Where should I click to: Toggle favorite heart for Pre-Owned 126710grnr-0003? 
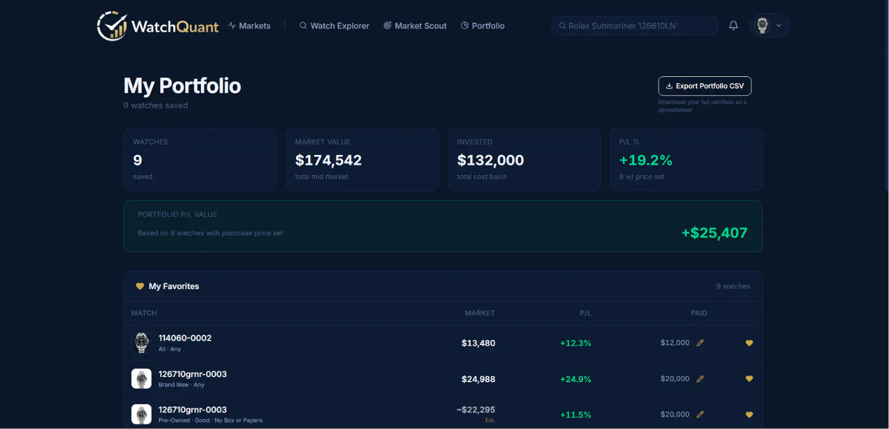[749, 415]
